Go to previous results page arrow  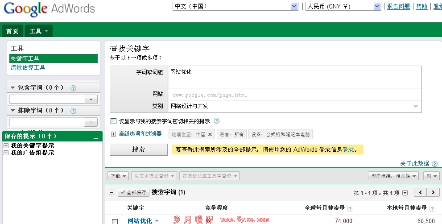420,192
